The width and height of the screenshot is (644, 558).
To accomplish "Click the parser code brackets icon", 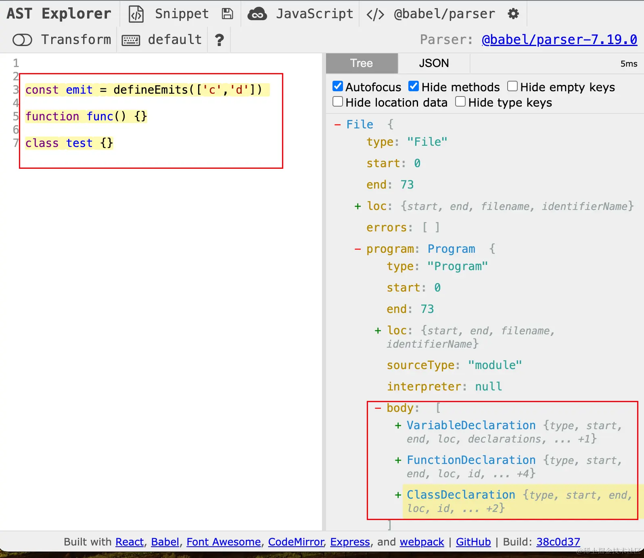I will click(x=375, y=15).
